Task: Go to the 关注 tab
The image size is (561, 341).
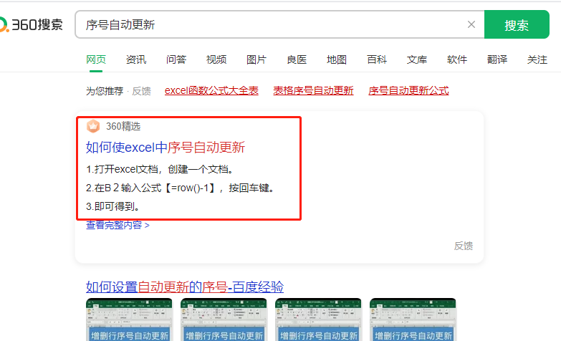Action: [537, 59]
